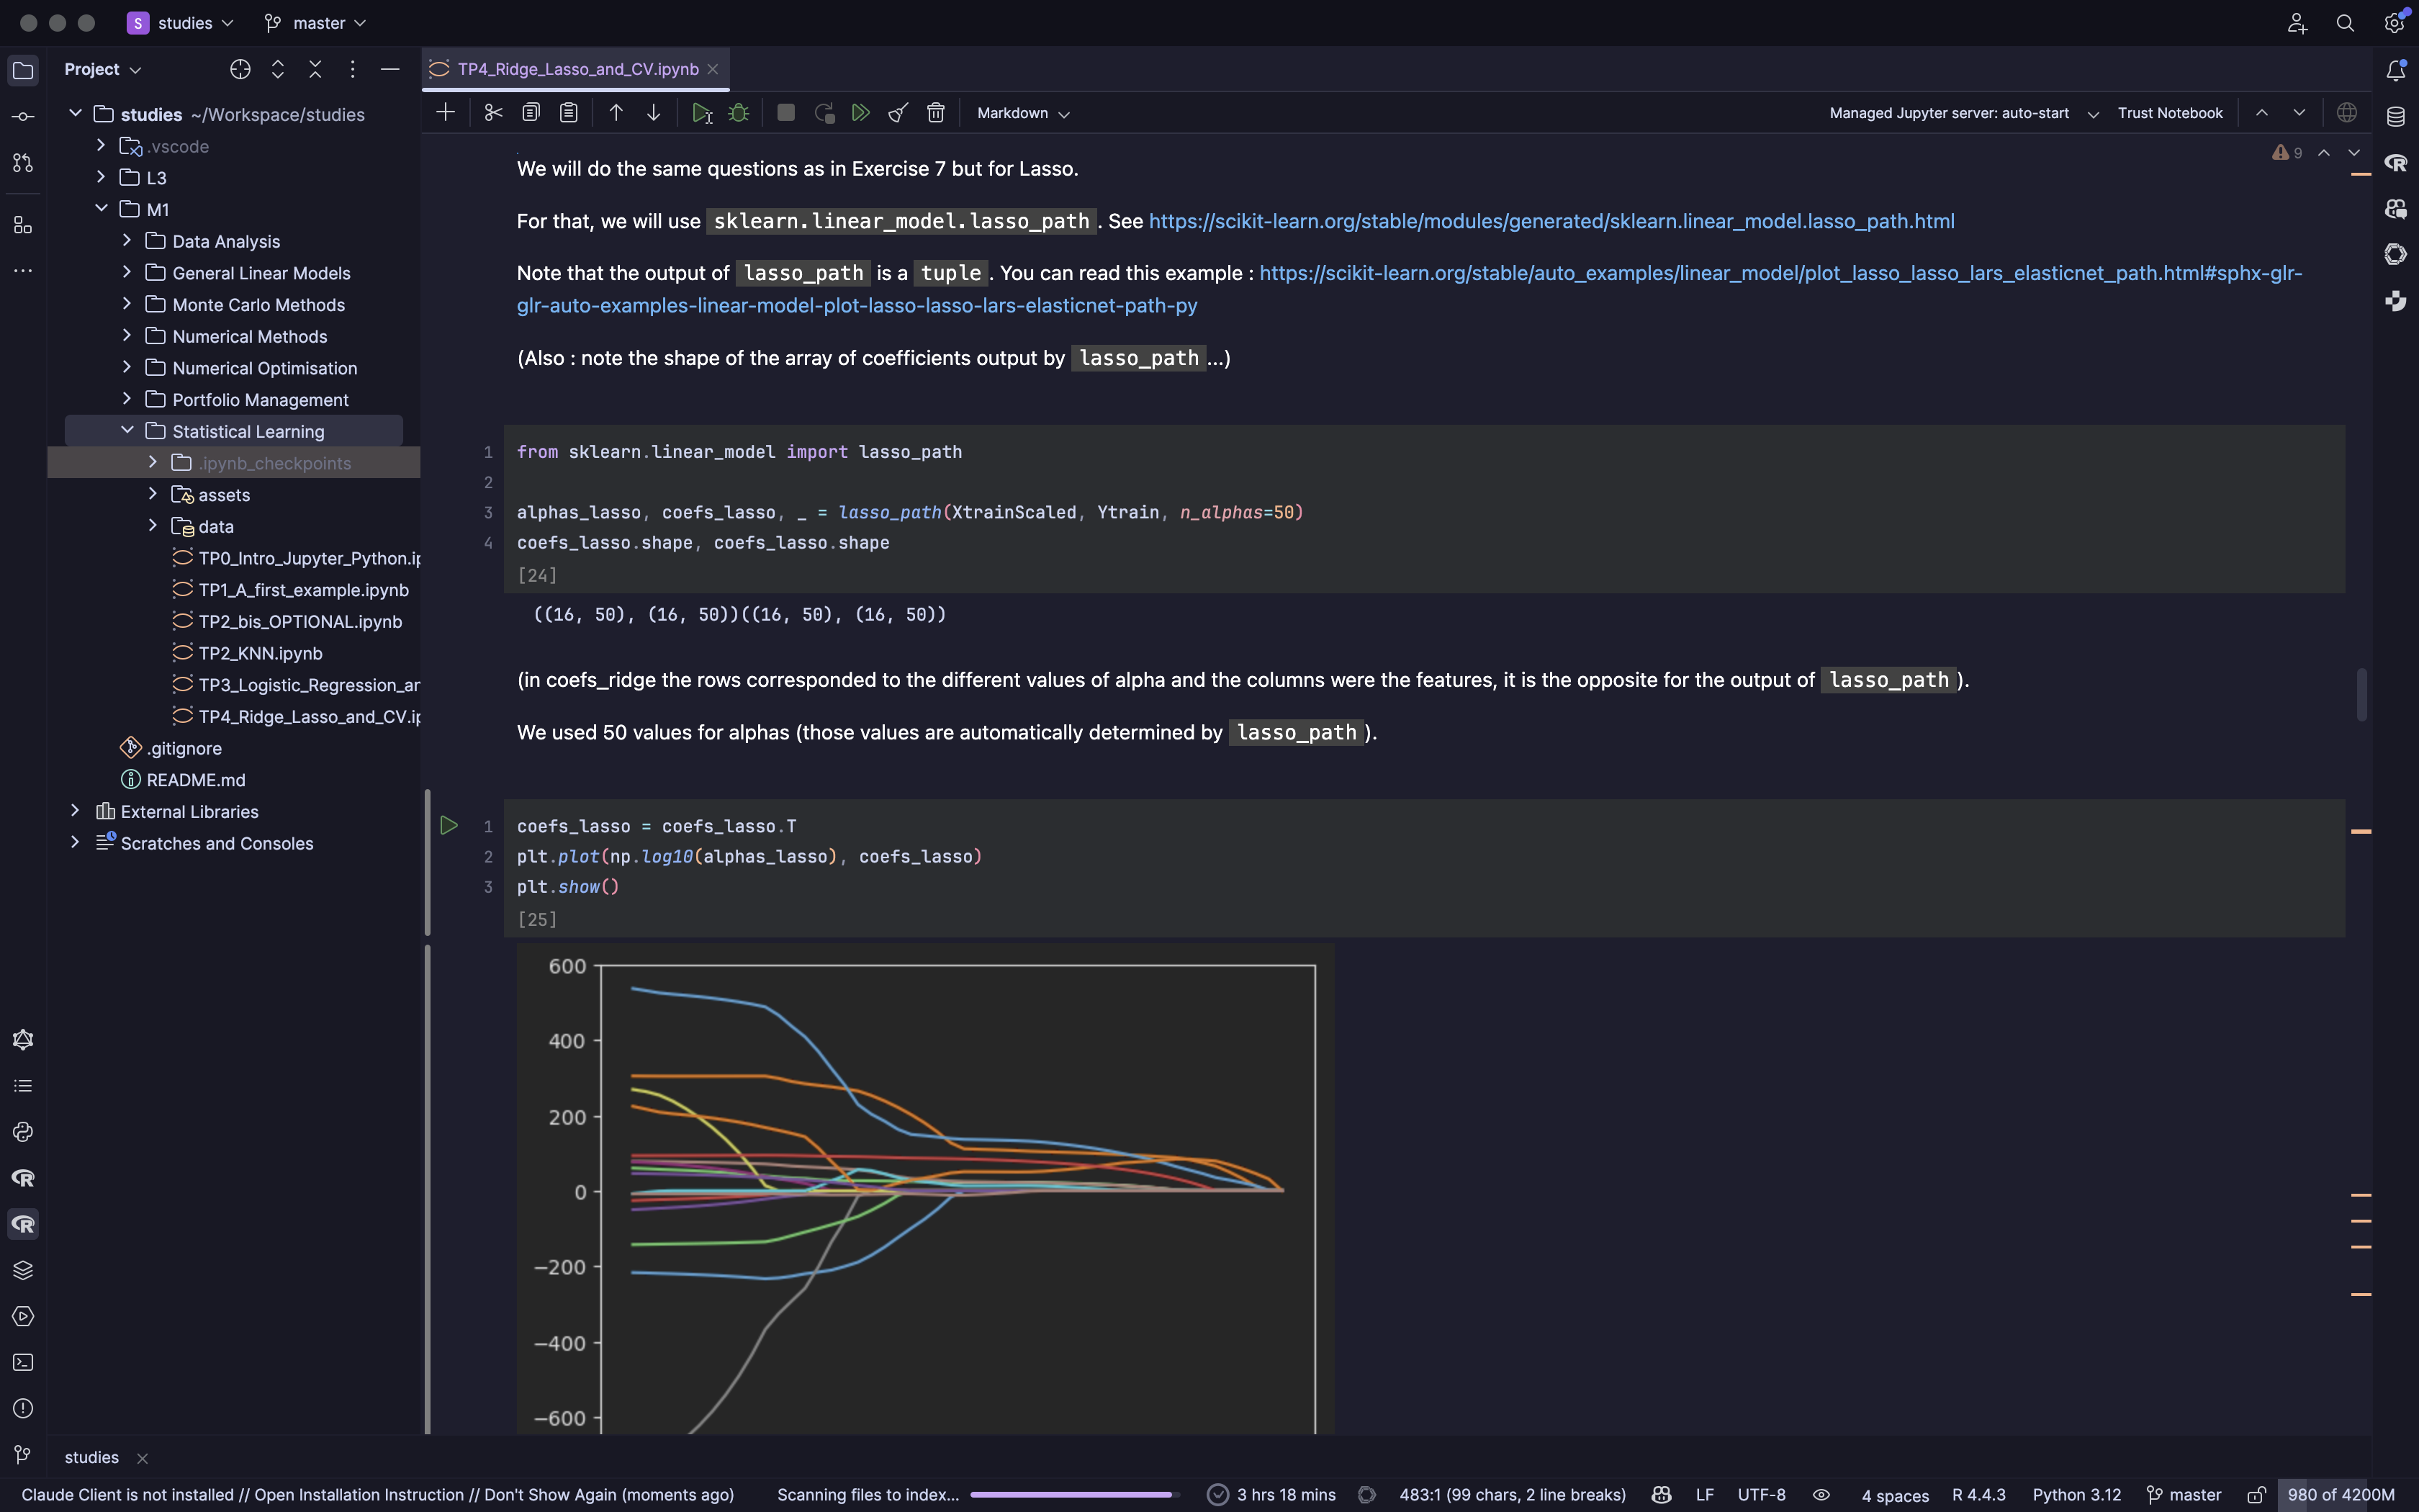Open the AI Assistant chat panel
Screen dimensions: 2419x1512
click(x=2395, y=209)
